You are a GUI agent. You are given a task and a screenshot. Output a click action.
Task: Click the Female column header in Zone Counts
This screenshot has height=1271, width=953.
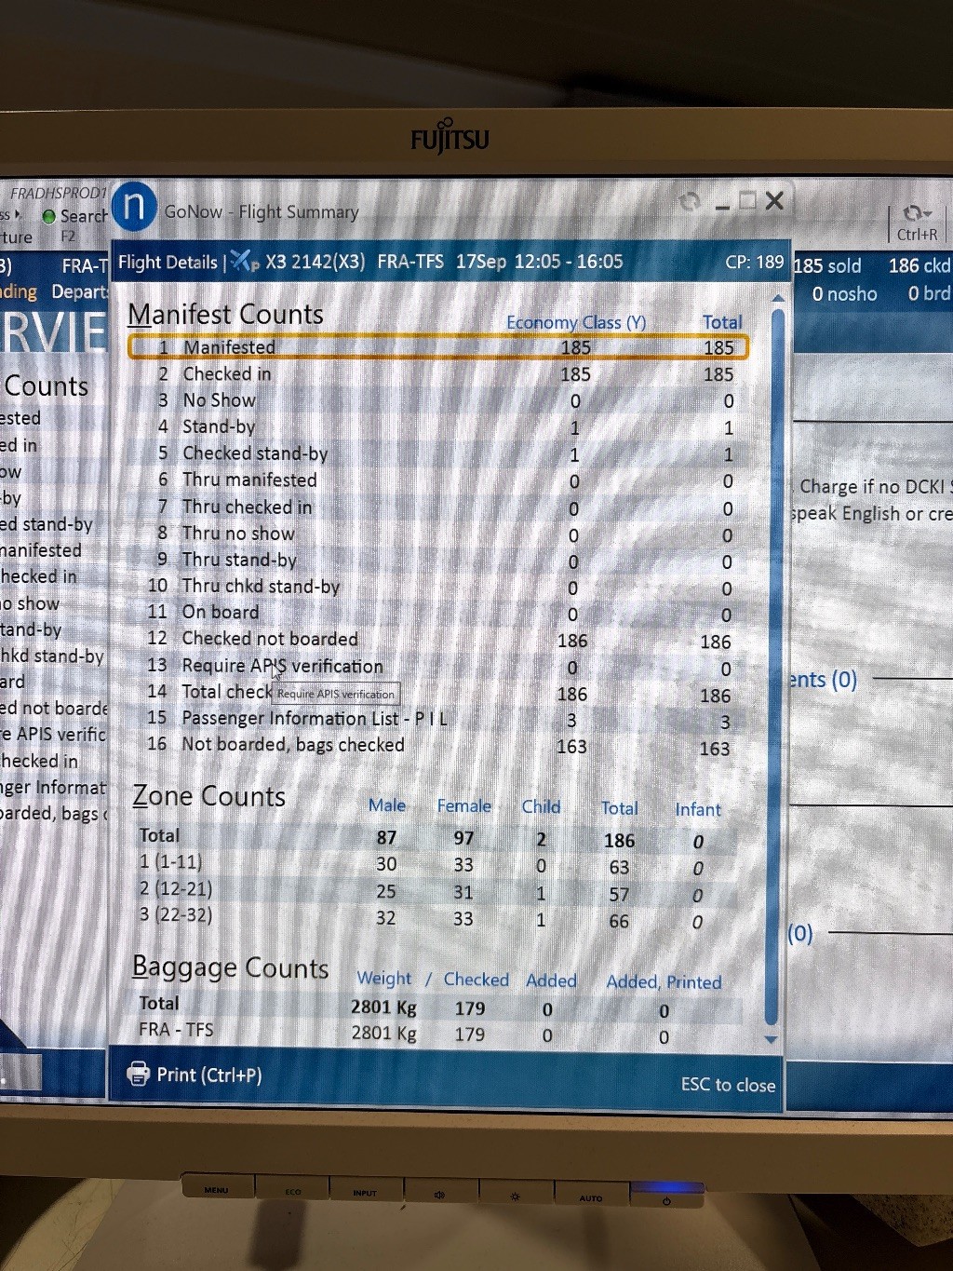pos(463,806)
